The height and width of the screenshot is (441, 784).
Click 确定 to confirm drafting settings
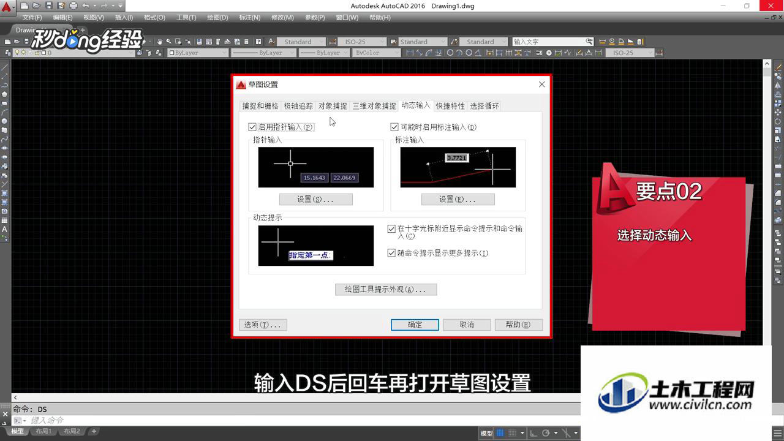[415, 325]
